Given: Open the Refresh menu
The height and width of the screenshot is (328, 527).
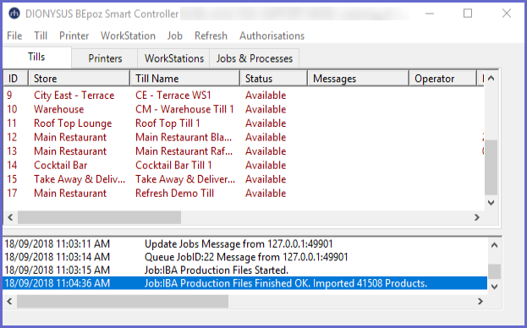Looking at the screenshot, I should [211, 36].
